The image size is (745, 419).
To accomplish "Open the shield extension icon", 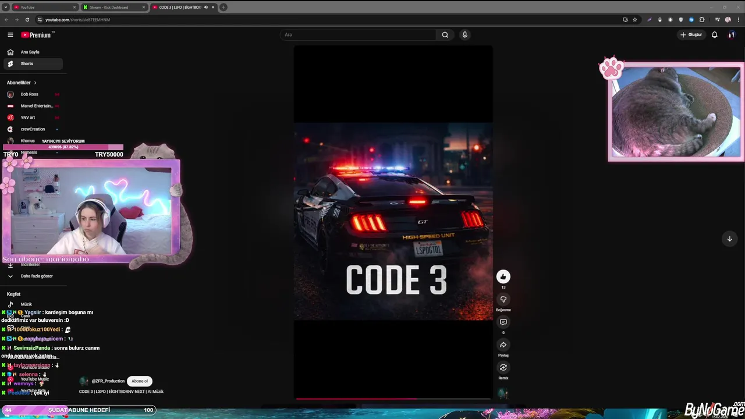I will click(x=681, y=20).
